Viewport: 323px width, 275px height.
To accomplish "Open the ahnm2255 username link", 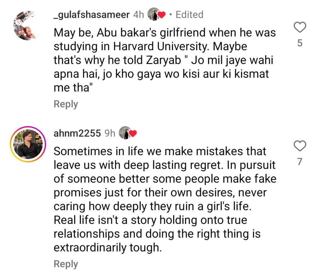I will click(x=77, y=133).
